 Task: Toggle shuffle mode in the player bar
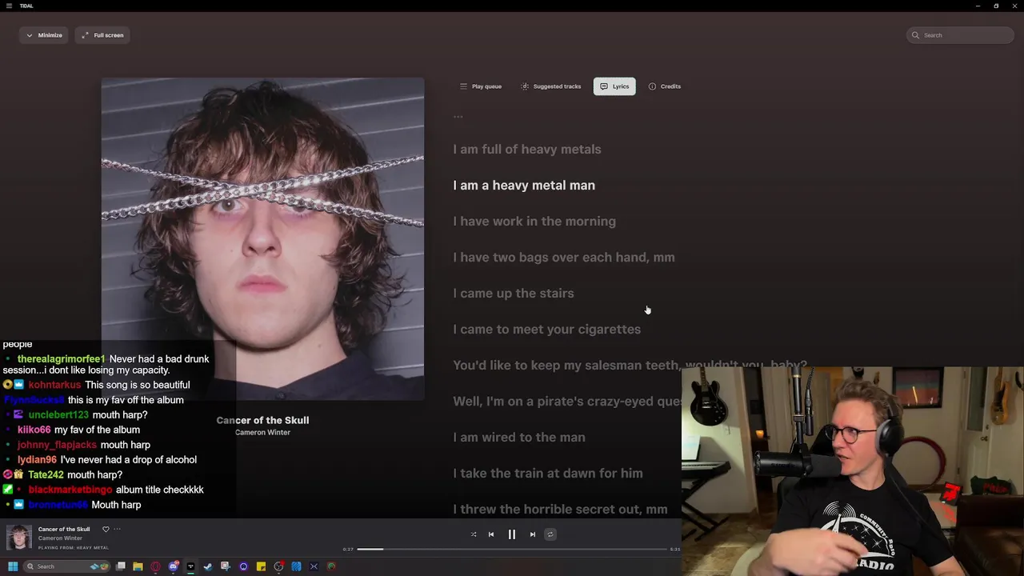pos(474,534)
